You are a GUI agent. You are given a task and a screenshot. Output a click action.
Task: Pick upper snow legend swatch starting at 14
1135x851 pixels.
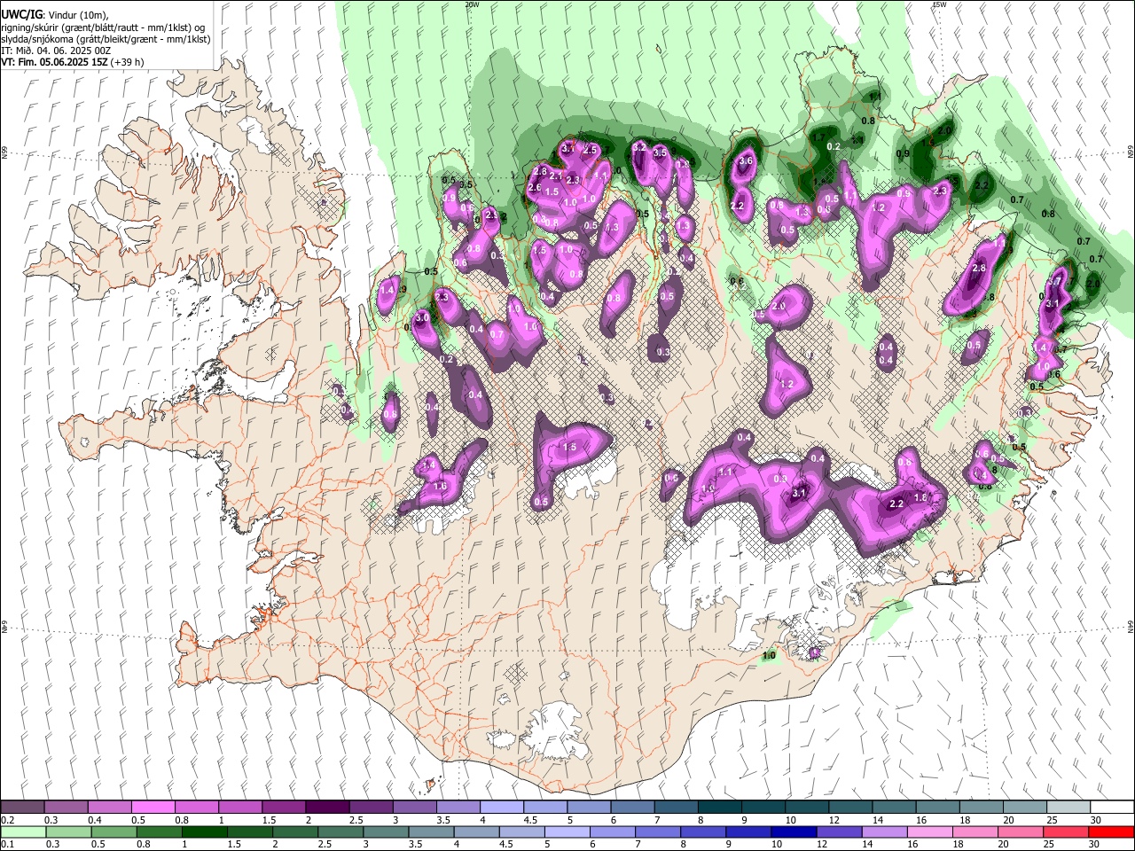click(x=893, y=807)
